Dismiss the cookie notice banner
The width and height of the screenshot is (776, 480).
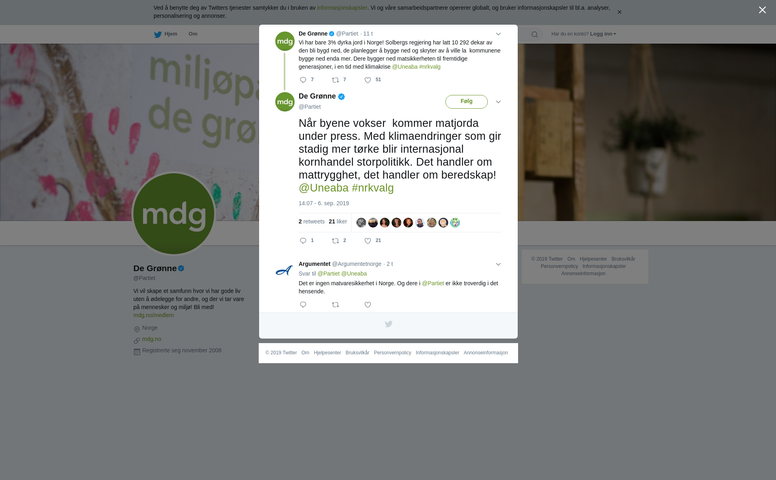tap(619, 12)
